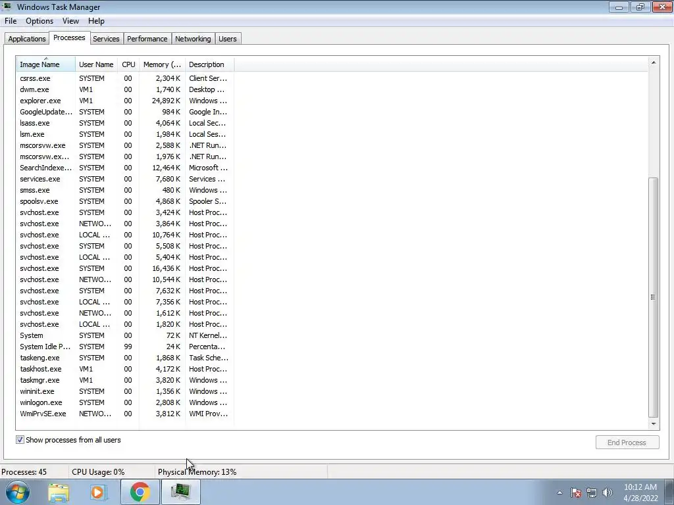Click the vertical scrollbar thumb
The width and height of the screenshot is (674, 505).
click(654, 297)
